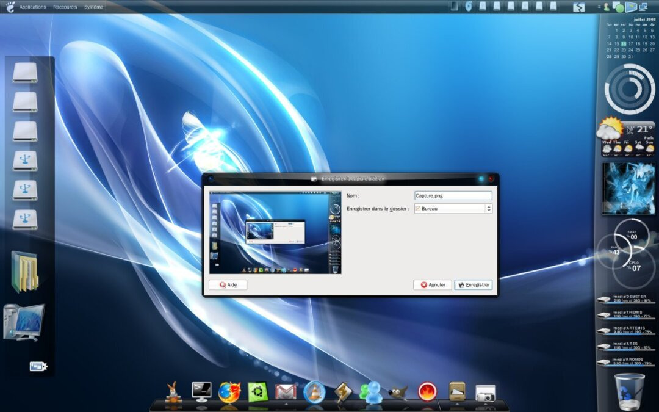Open the CD disc icon in top panel

tap(469, 7)
